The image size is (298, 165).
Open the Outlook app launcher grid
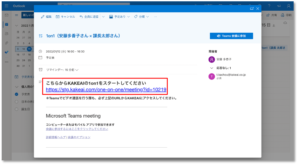pyautogui.click(x=6, y=6)
